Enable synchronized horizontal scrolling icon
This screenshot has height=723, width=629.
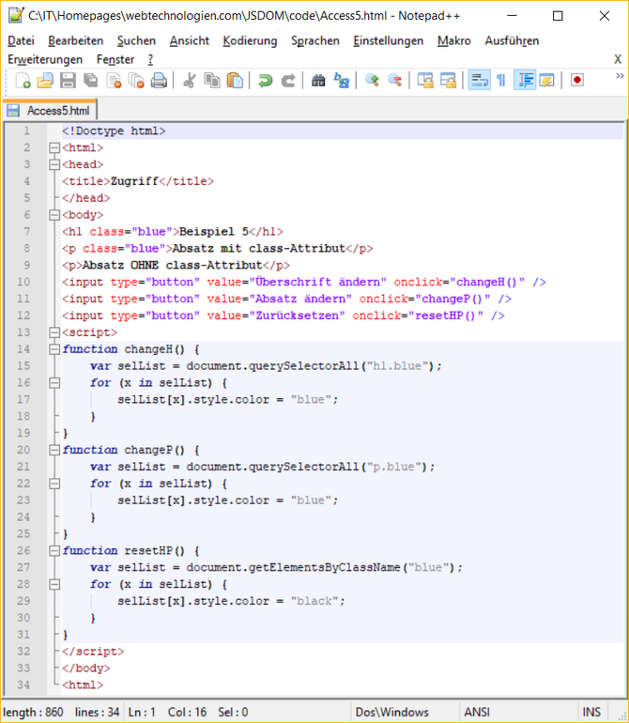448,81
